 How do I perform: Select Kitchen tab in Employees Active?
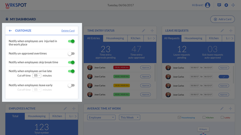[x=57, y=116]
